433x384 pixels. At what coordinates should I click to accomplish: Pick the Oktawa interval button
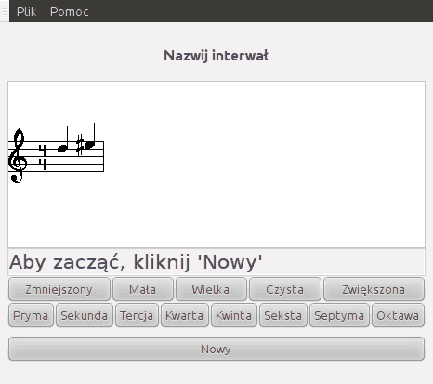[x=398, y=315]
